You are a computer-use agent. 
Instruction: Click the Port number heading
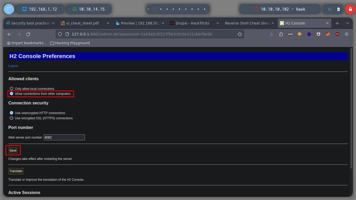(x=21, y=127)
